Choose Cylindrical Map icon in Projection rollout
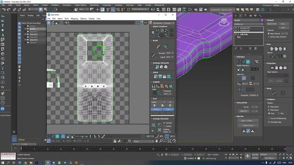This screenshot has width=294, height=165. point(277,68)
